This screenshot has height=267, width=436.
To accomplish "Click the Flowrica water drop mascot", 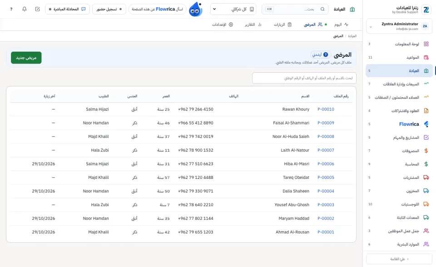I will (195, 9).
